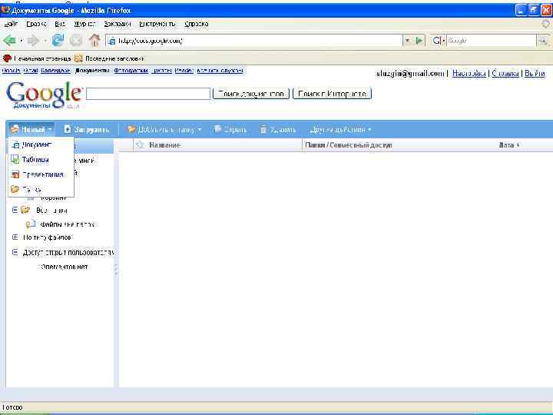Click the green Go arrow beside address bar
The image size is (553, 415).
point(419,41)
